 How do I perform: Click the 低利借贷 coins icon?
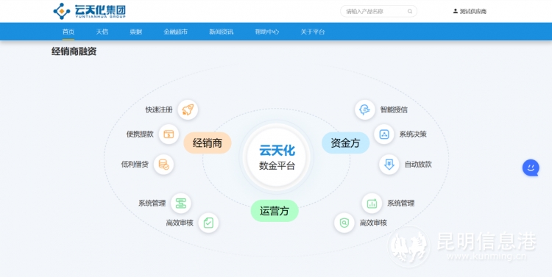[163, 164]
